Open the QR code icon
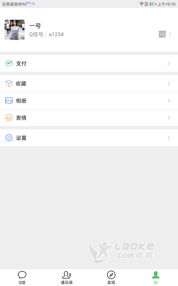 162,34
